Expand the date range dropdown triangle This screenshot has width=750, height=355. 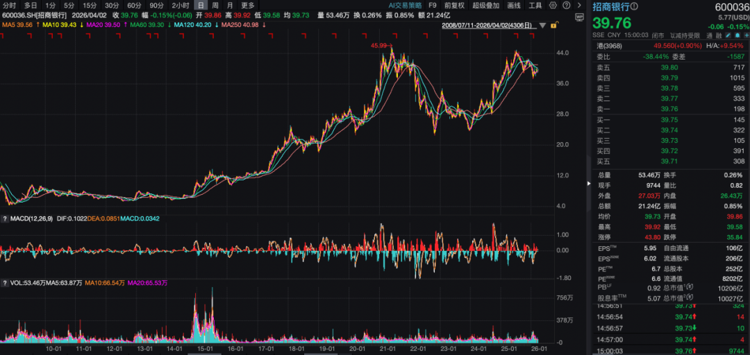click(x=541, y=26)
